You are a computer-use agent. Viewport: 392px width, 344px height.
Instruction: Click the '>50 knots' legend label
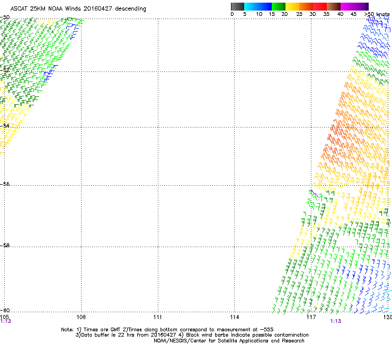[x=377, y=14]
